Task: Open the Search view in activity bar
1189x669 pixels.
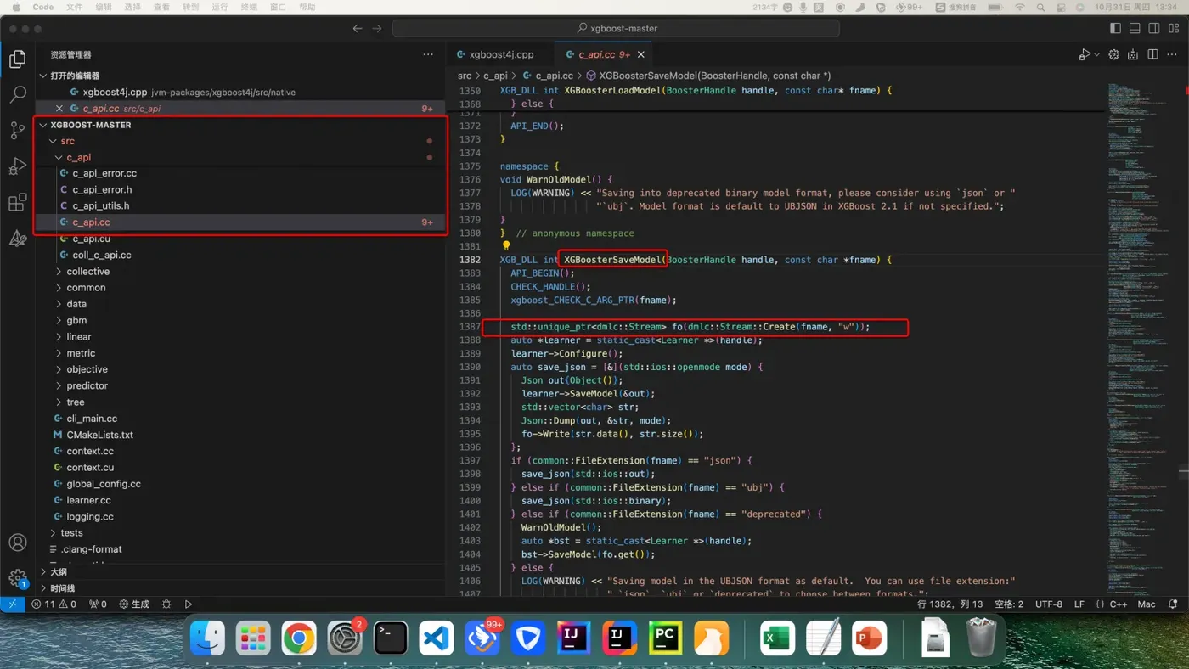Action: tap(18, 94)
